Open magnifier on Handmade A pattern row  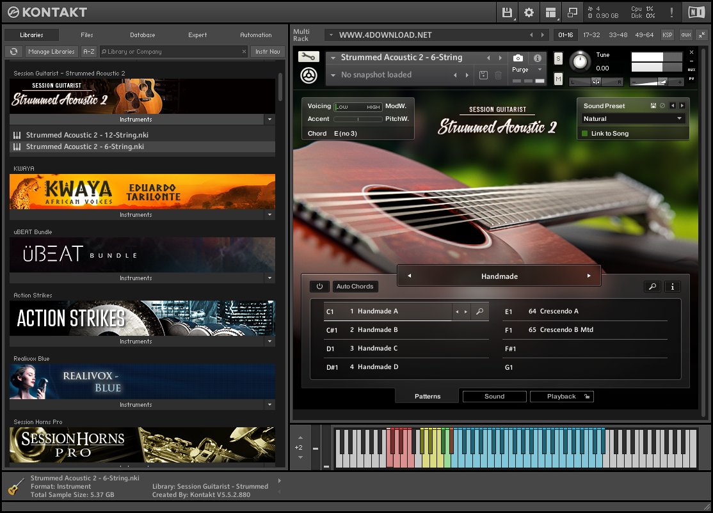(479, 312)
